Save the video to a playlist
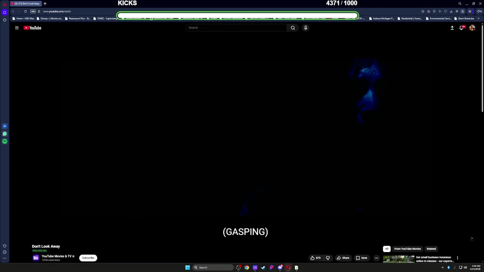The height and width of the screenshot is (272, 484). [x=361, y=258]
